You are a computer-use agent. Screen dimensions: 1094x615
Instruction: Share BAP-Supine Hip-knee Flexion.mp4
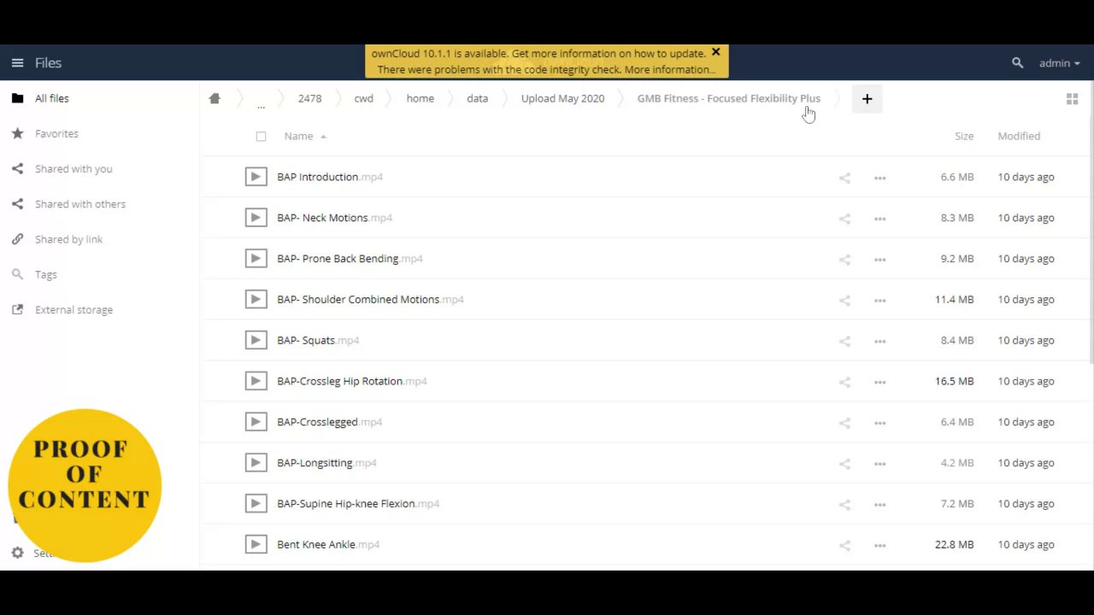tap(844, 505)
